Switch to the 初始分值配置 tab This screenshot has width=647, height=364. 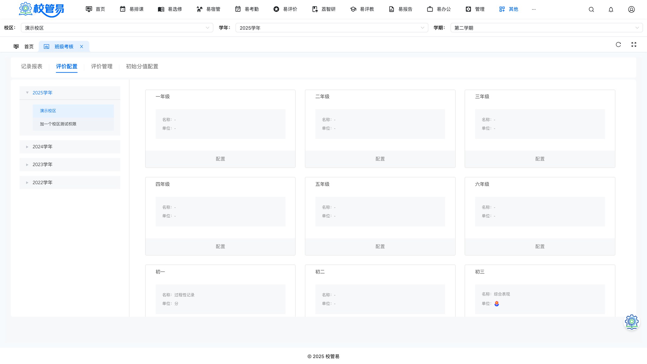click(142, 66)
